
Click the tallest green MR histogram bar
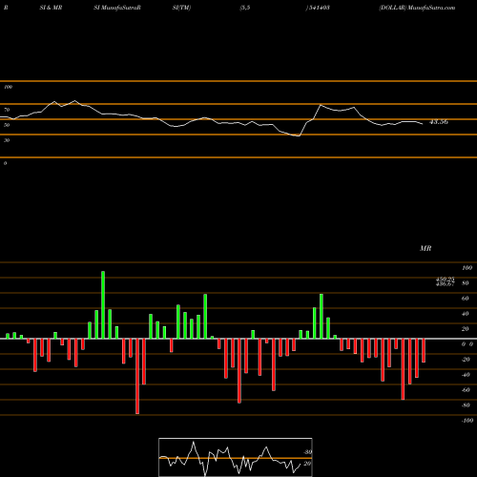tap(103, 304)
